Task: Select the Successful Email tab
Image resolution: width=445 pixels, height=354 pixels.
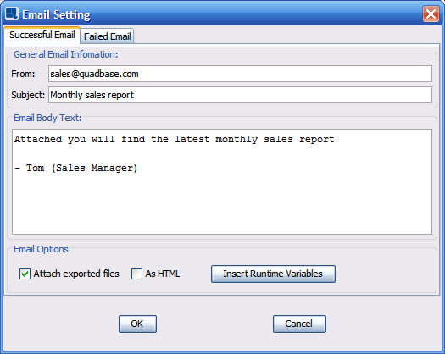Action: 42,36
